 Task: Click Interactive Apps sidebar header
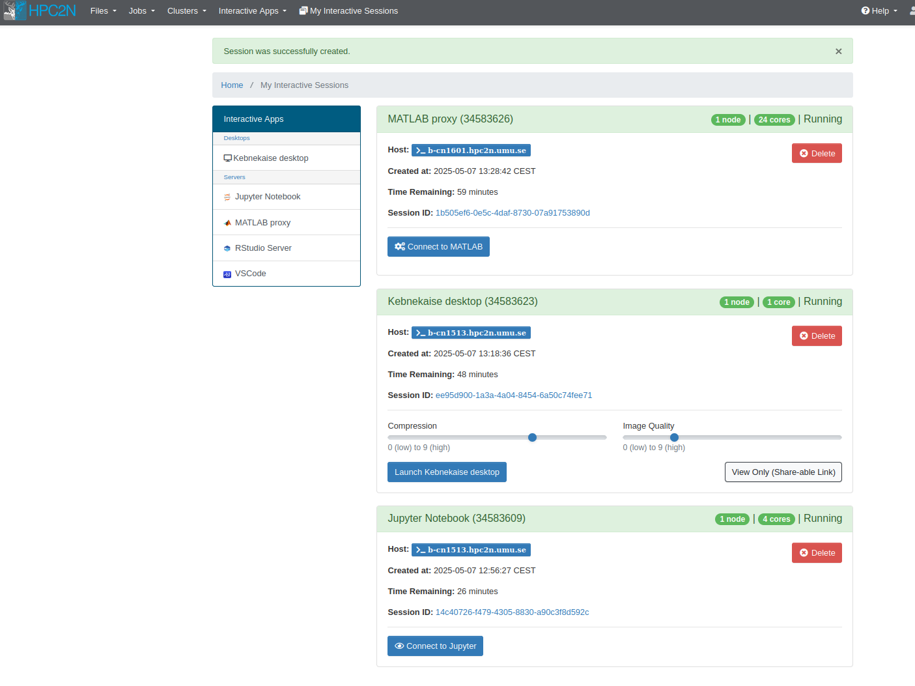(x=287, y=119)
